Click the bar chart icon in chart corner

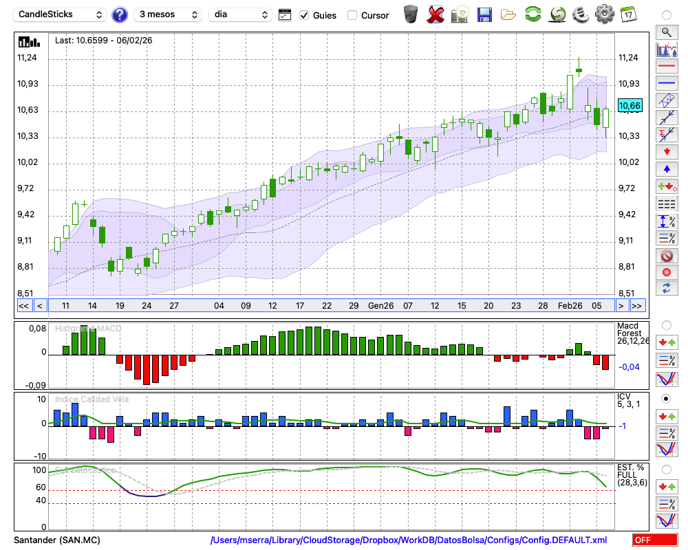pos(30,42)
